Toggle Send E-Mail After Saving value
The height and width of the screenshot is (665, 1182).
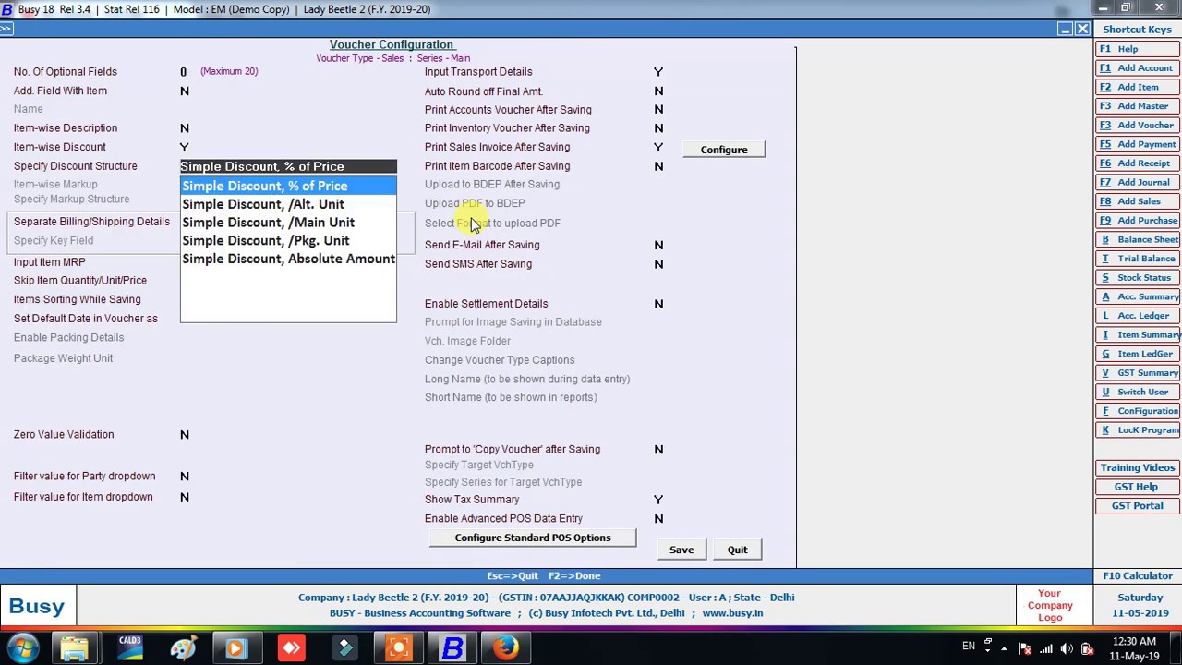click(x=658, y=245)
